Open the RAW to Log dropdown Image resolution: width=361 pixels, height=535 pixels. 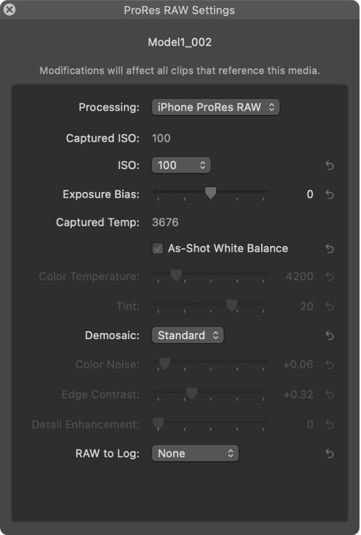click(195, 454)
